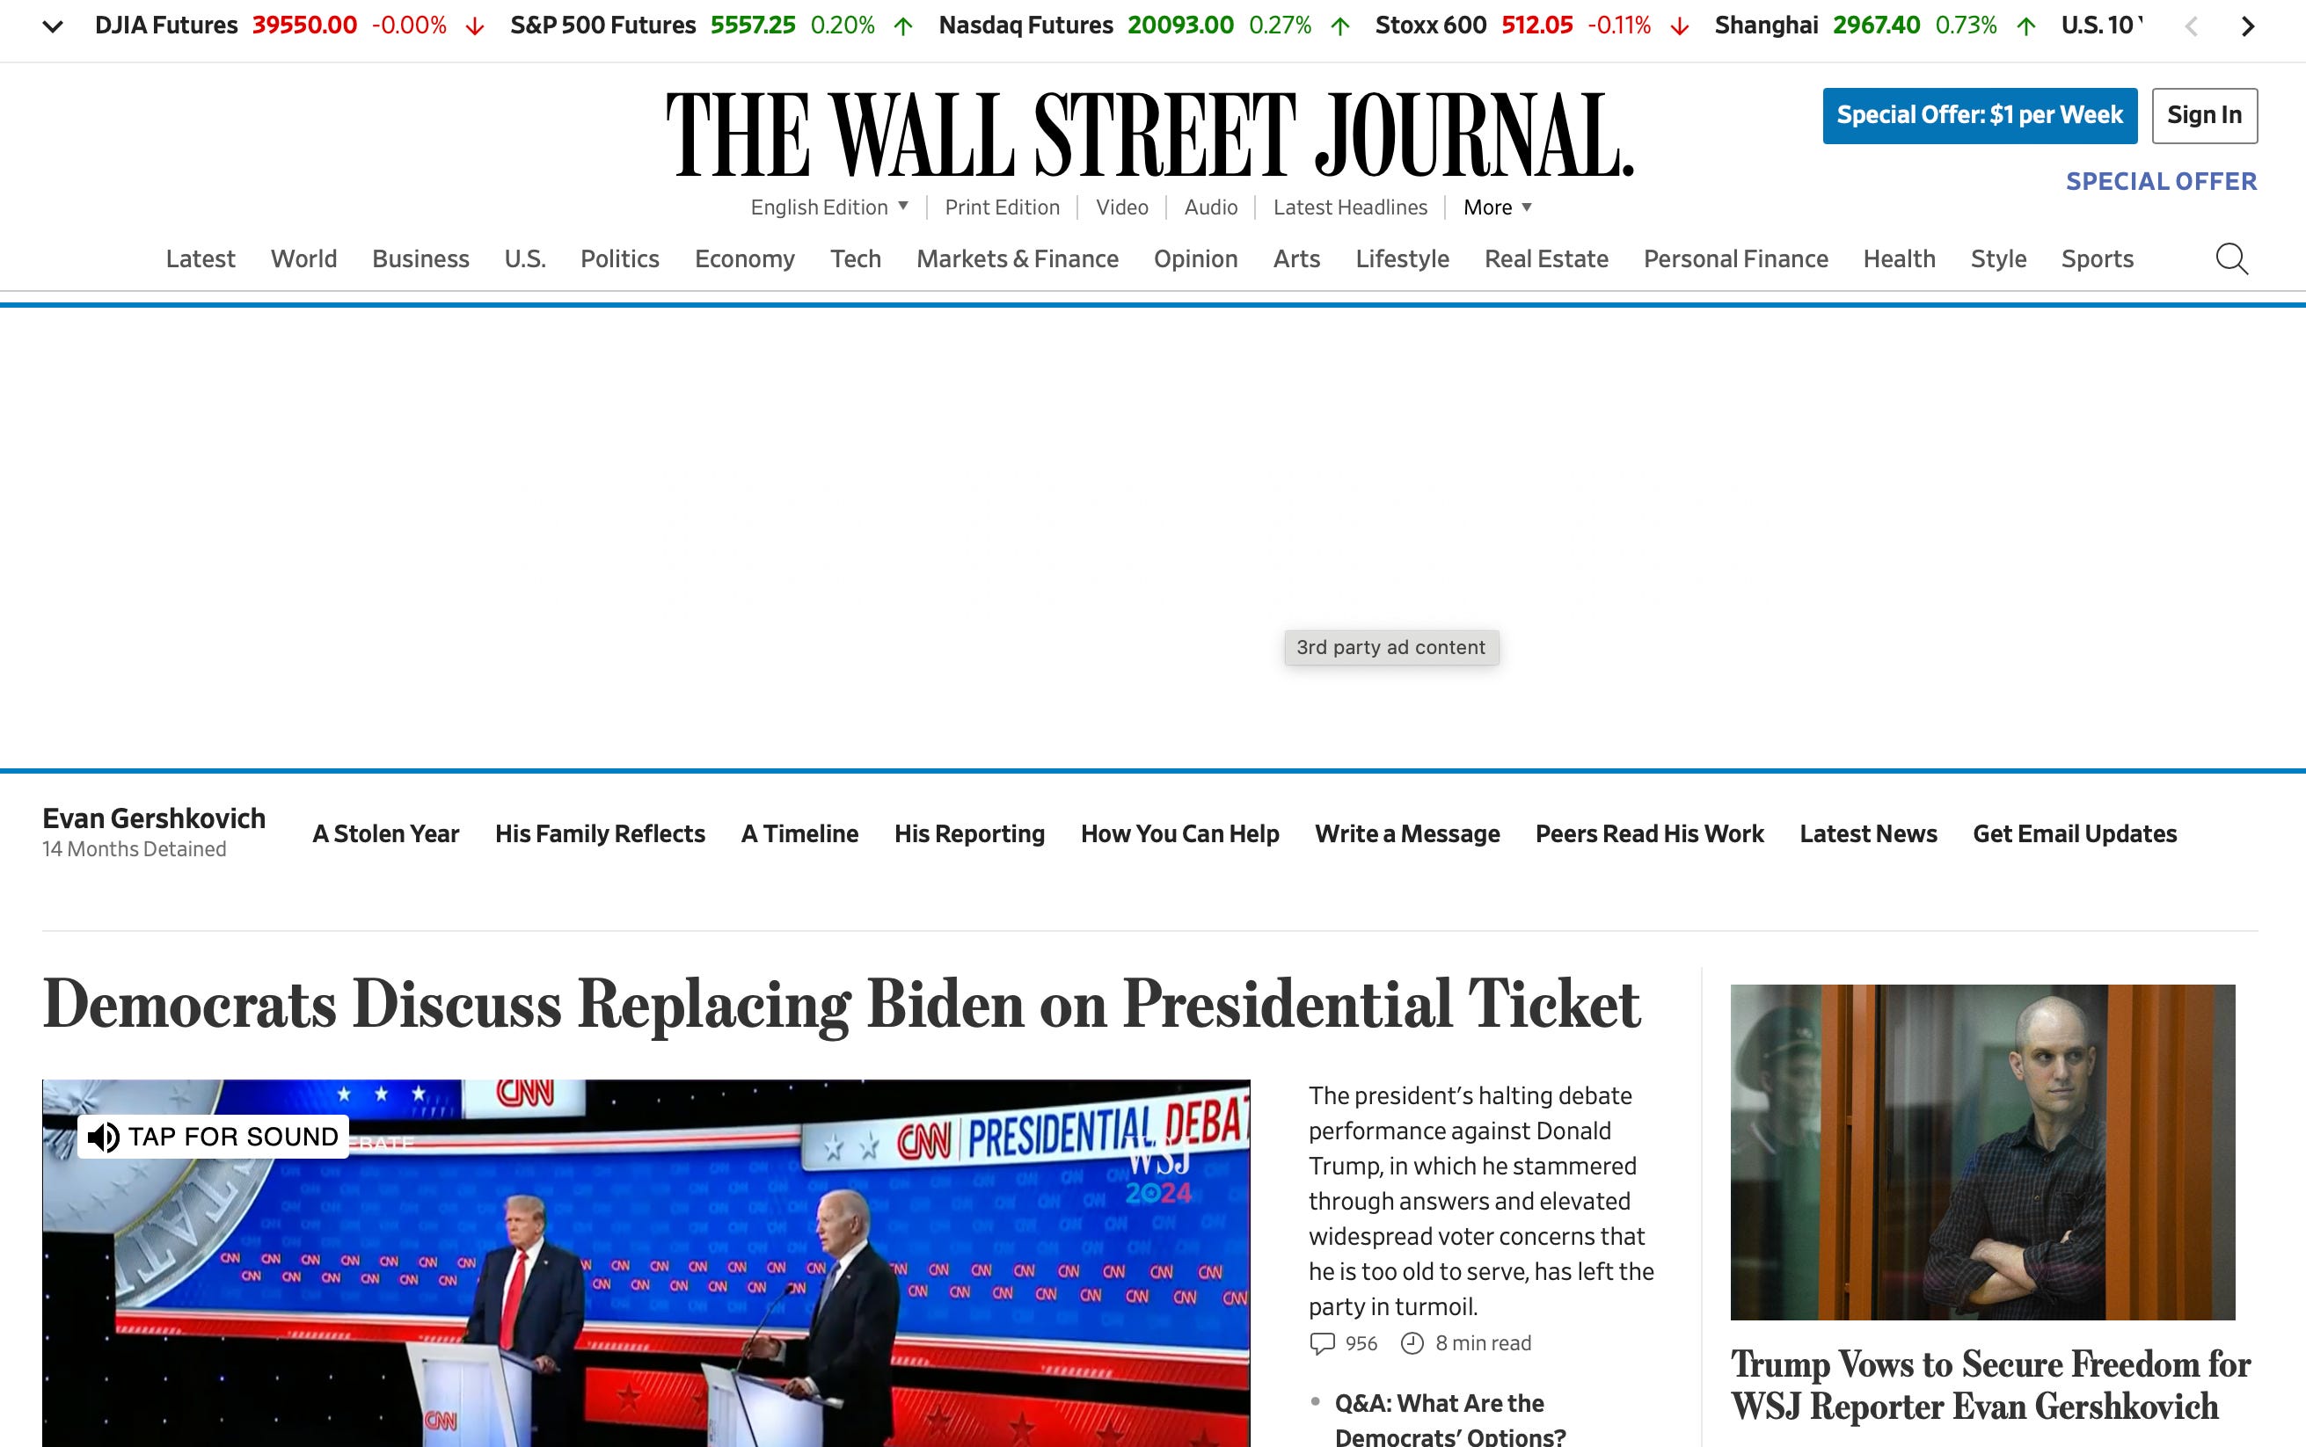Tap the sound speaker icon on video

[104, 1137]
